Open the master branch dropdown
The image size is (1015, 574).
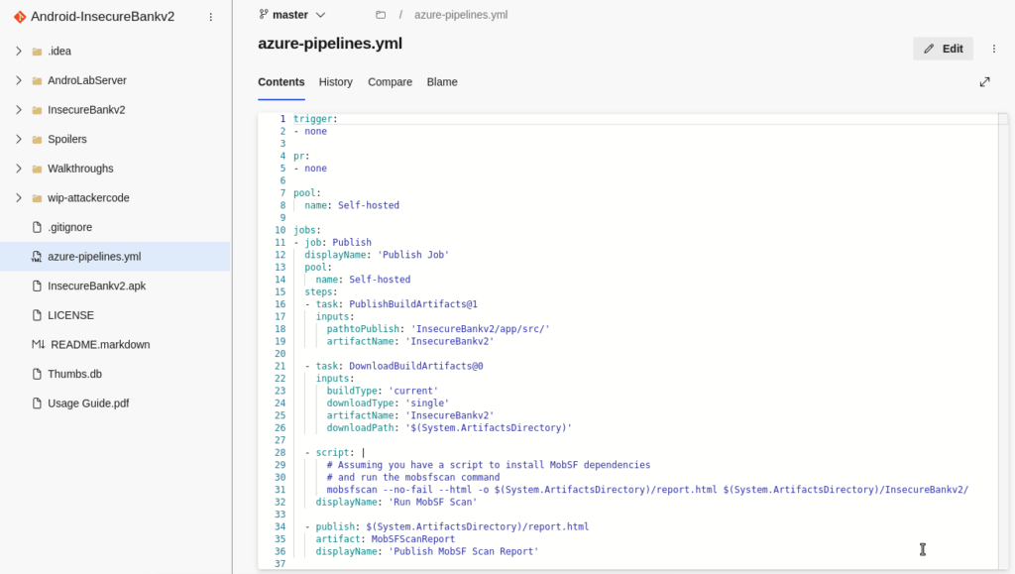point(292,14)
